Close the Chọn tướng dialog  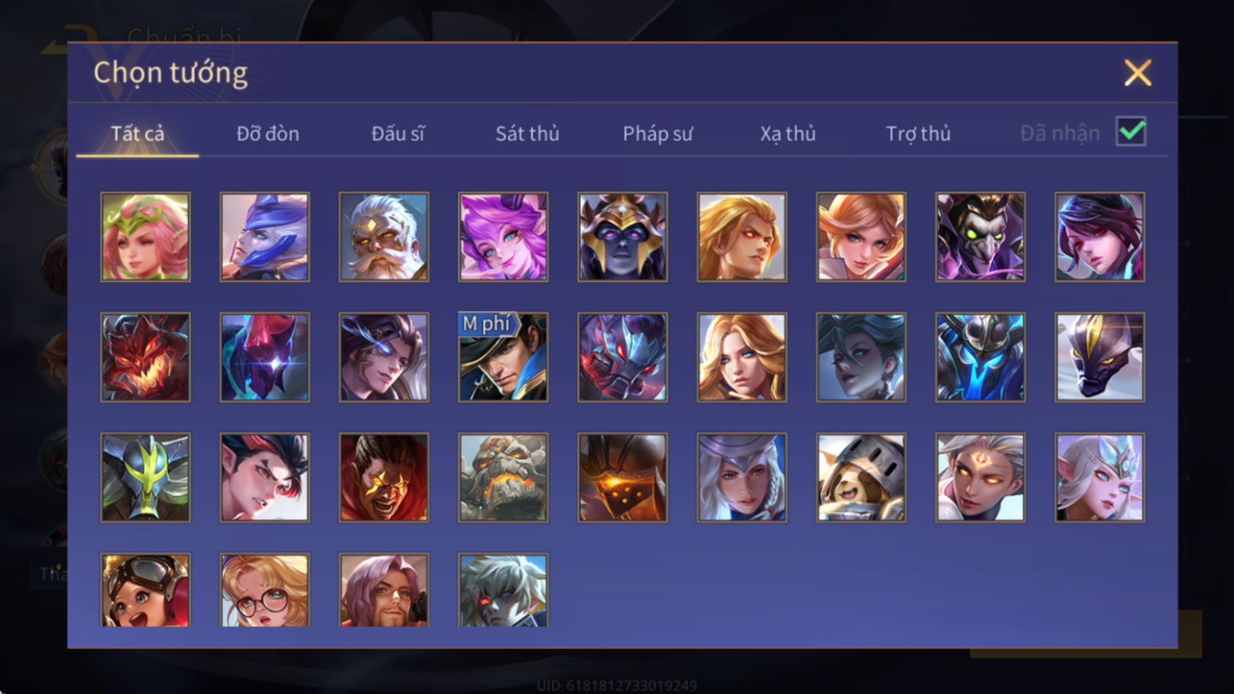(x=1138, y=73)
